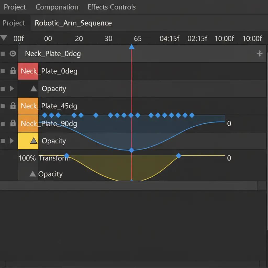
Task: Select the Transform property label
Action: (x=54, y=158)
